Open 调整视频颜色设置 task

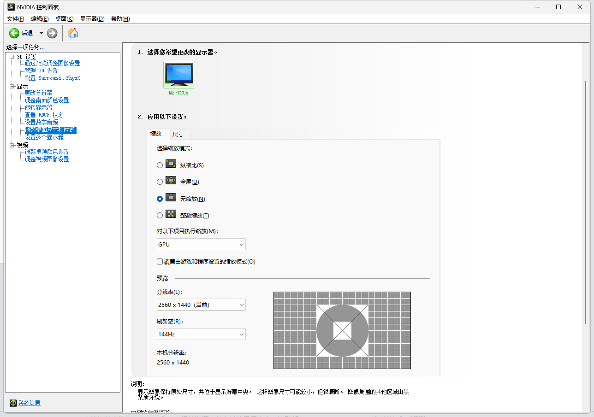click(47, 152)
